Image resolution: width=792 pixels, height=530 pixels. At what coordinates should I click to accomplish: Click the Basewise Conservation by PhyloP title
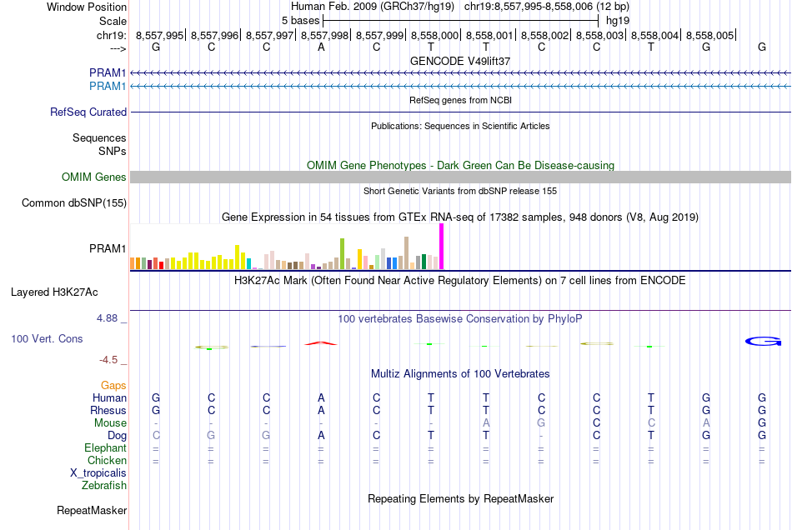[460, 319]
